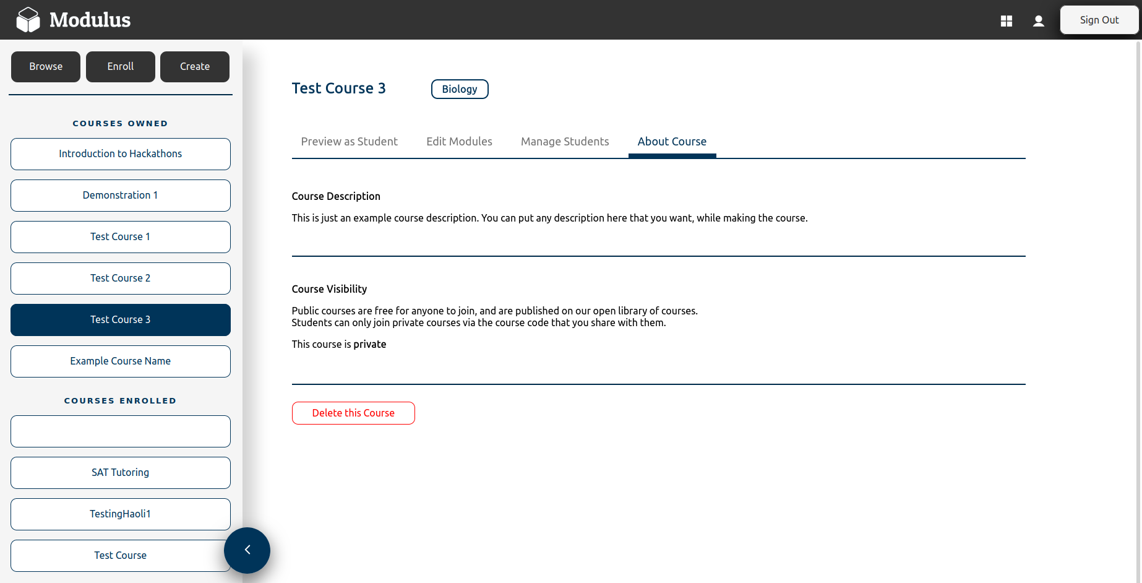The height and width of the screenshot is (583, 1142).
Task: Click the Sign Out button
Action: pos(1099,20)
